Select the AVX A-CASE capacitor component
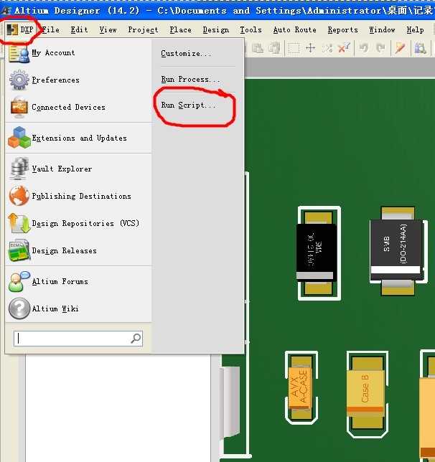This screenshot has width=435, height=462. pyautogui.click(x=301, y=387)
